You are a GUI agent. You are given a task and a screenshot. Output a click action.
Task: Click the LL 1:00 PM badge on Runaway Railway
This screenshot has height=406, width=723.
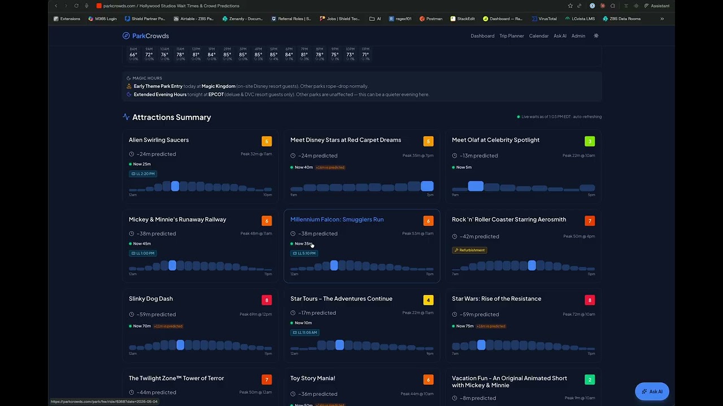[143, 253]
